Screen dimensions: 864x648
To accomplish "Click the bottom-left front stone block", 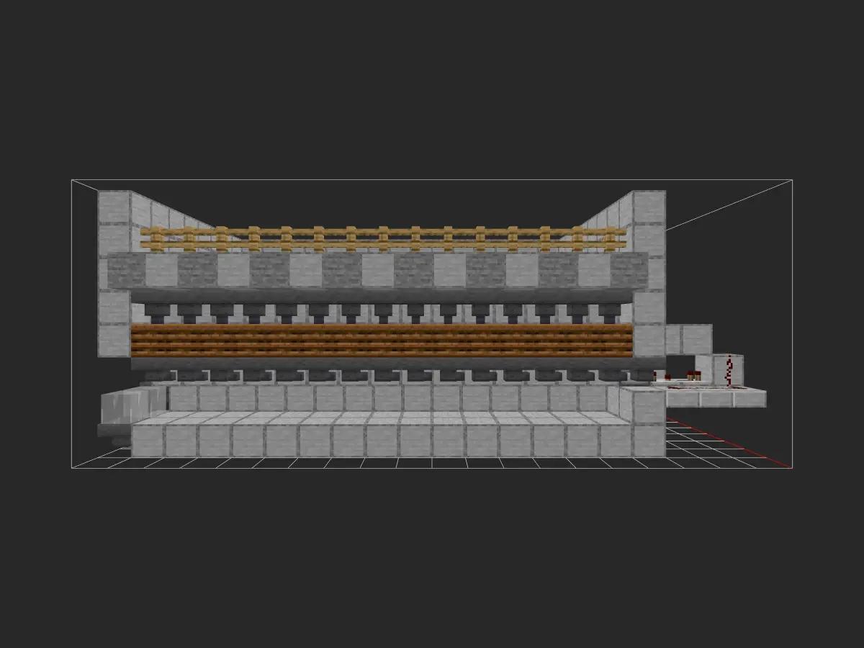I will click(148, 441).
